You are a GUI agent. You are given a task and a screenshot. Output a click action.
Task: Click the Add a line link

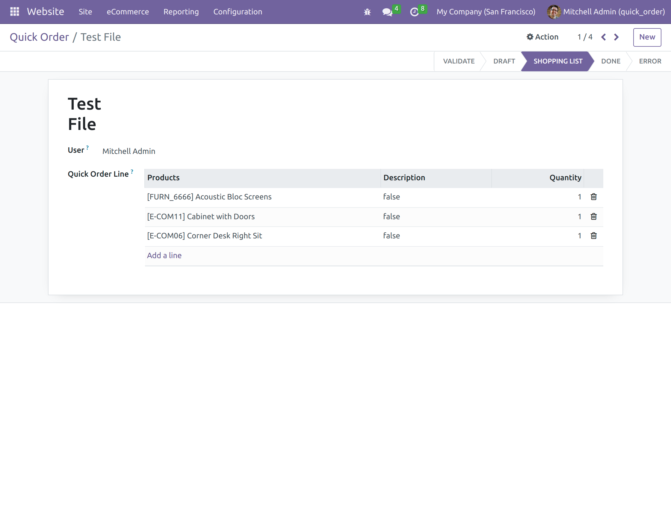click(x=164, y=255)
